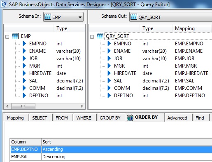Select the EMP.SAL order-by cell
This screenshot has height=162, width=212.
point(26,157)
